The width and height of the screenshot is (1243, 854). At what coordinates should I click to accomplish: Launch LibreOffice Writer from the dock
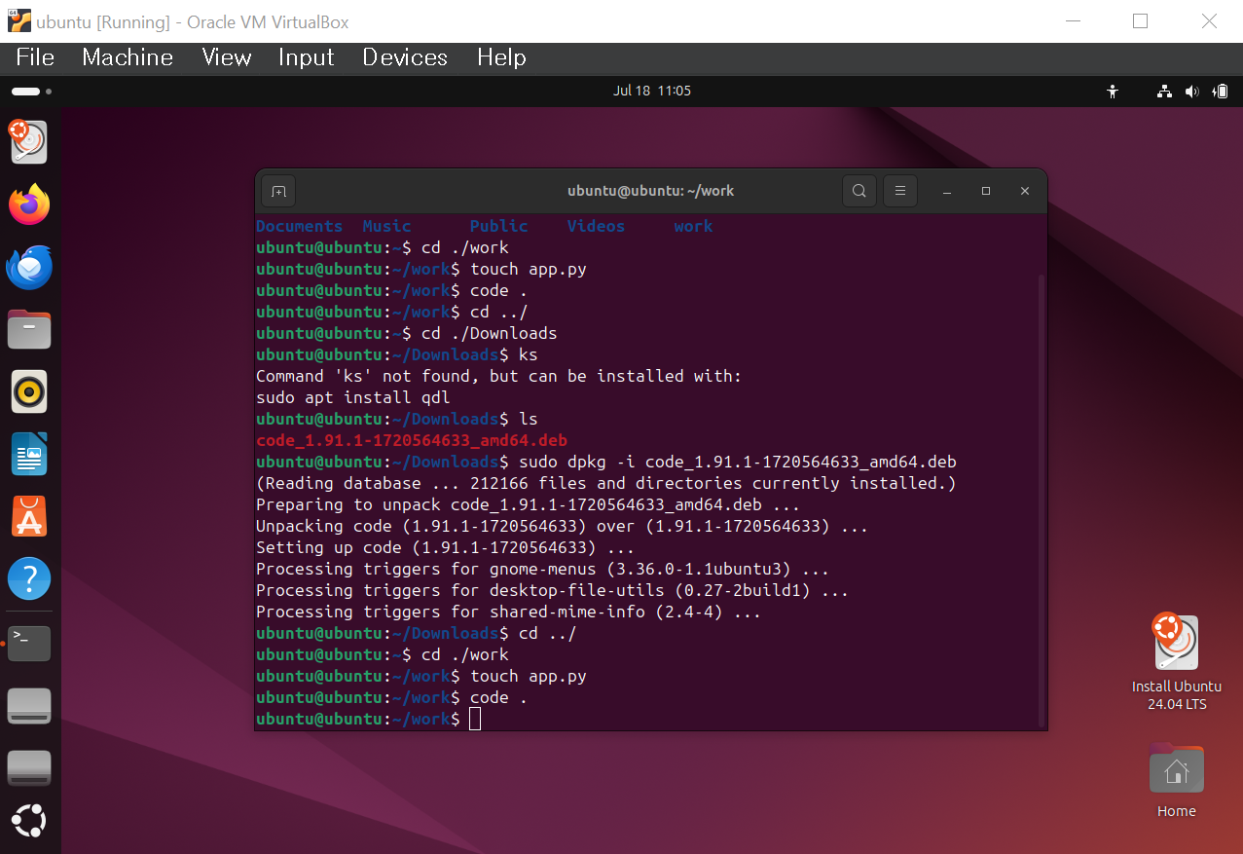(x=29, y=454)
